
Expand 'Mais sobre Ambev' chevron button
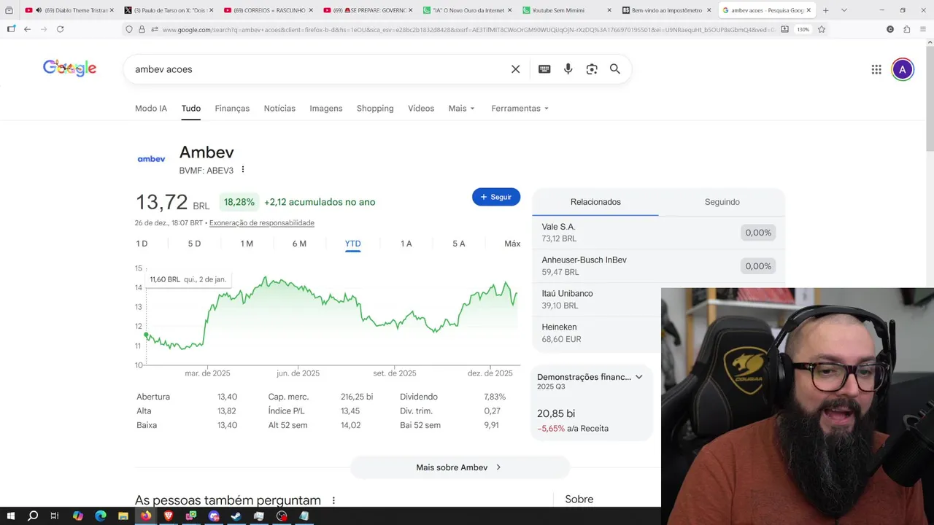click(460, 467)
